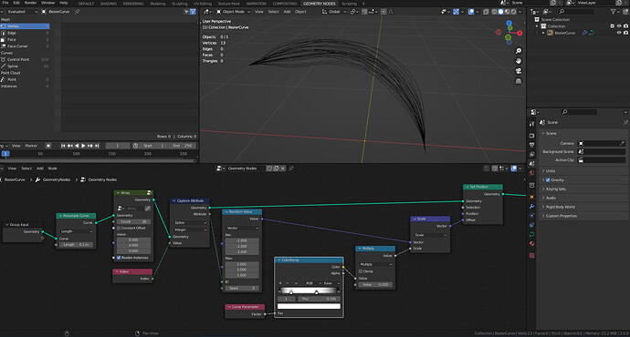The width and height of the screenshot is (630, 337).
Task: Click the pan hand icon in viewport
Action: click(x=519, y=61)
